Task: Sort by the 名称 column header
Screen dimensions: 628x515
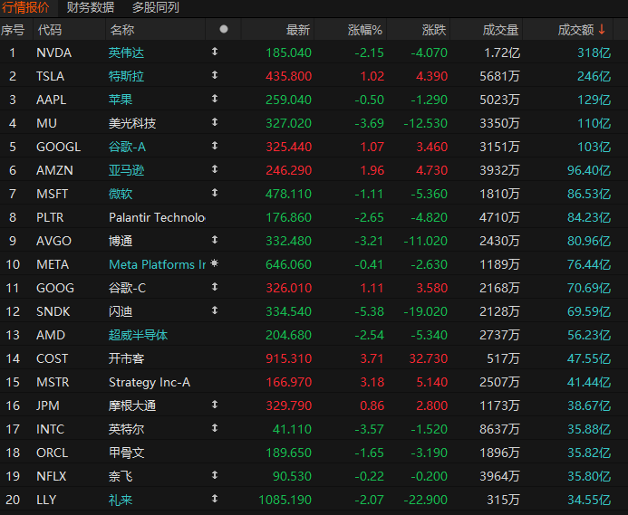Action: click(x=122, y=30)
